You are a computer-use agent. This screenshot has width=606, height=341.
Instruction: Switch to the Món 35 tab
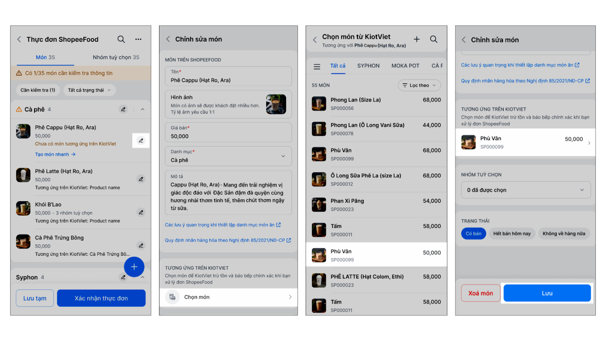pyautogui.click(x=45, y=57)
